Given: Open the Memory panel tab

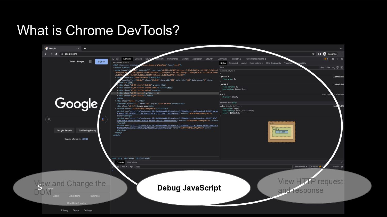Looking at the screenshot, I should (185, 59).
